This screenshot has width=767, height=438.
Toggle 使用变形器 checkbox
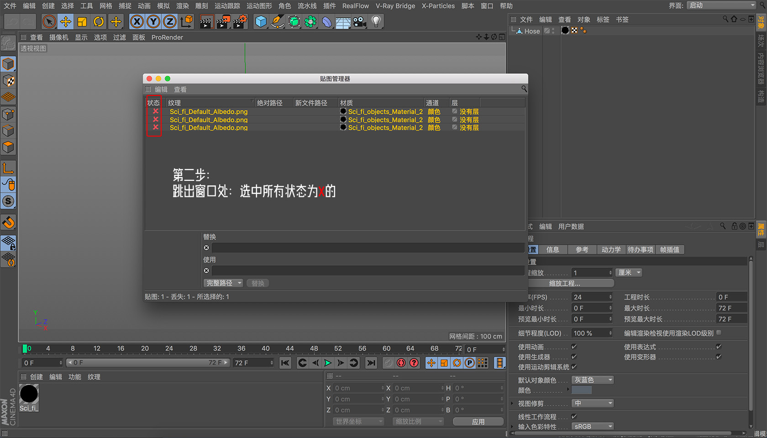click(719, 356)
